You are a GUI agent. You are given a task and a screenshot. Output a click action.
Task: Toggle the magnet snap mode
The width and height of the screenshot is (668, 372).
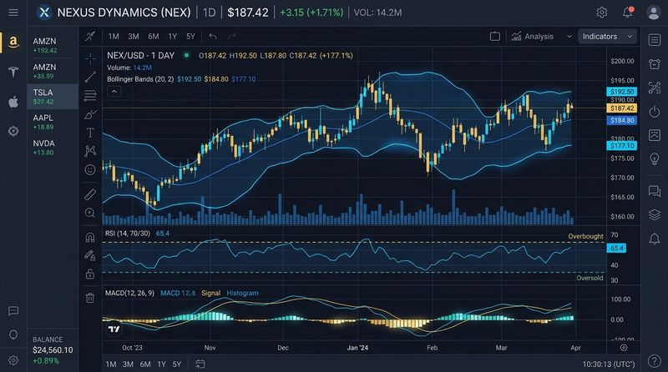90,237
